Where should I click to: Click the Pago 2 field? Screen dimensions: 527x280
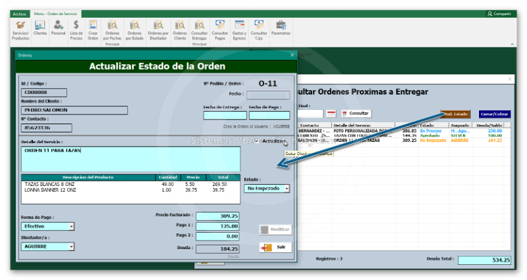click(x=217, y=237)
